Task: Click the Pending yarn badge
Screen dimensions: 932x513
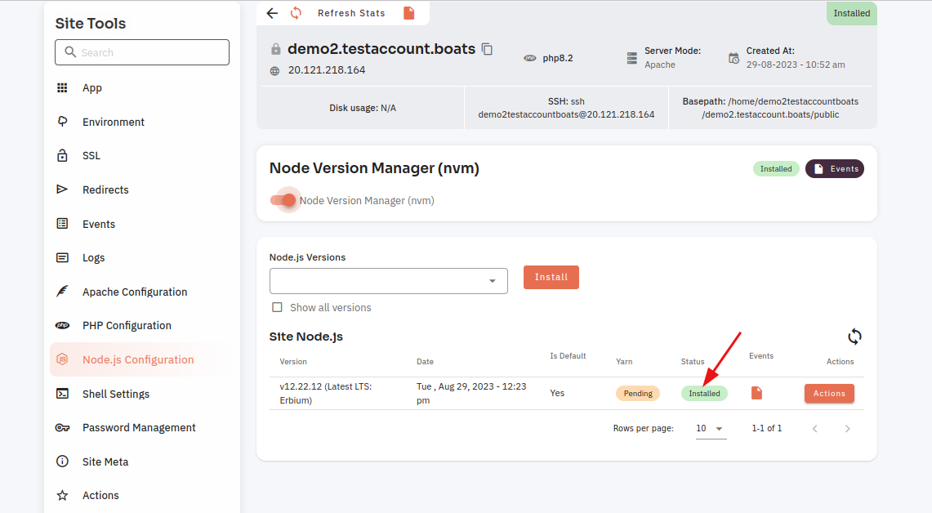Action: (638, 394)
